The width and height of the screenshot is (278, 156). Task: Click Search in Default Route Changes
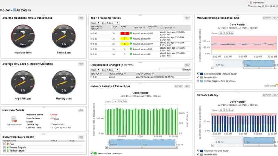pyautogui.click(x=187, y=70)
